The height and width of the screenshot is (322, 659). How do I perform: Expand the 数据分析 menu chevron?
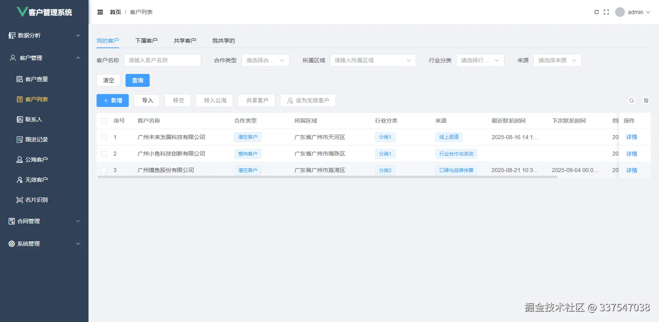click(x=78, y=35)
